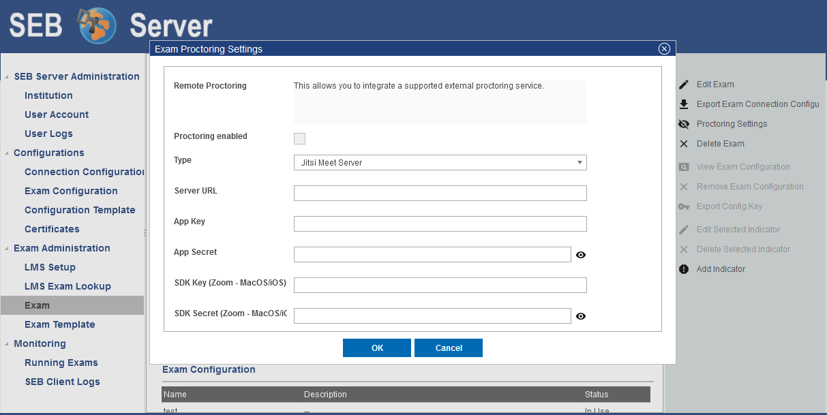Click the Export Exam Connection download icon
This screenshot has height=415, width=827.
pyautogui.click(x=684, y=104)
